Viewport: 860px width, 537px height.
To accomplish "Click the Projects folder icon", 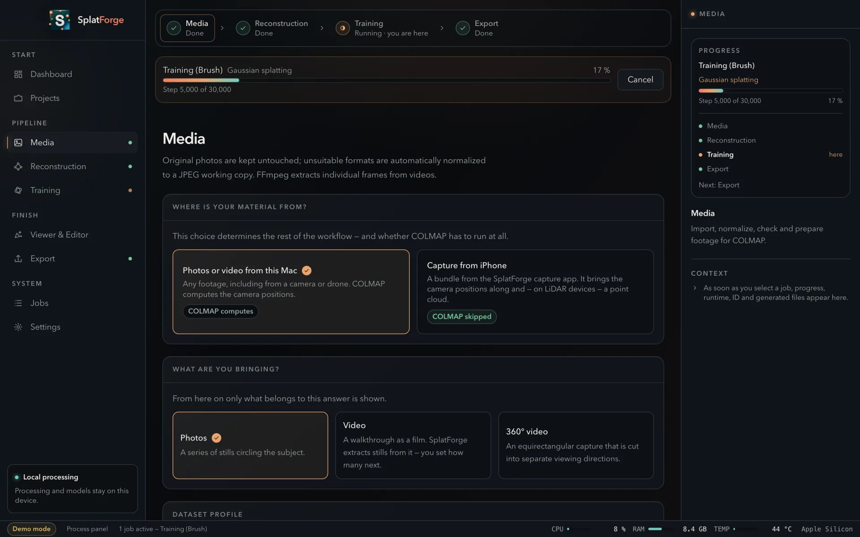I will [x=18, y=98].
